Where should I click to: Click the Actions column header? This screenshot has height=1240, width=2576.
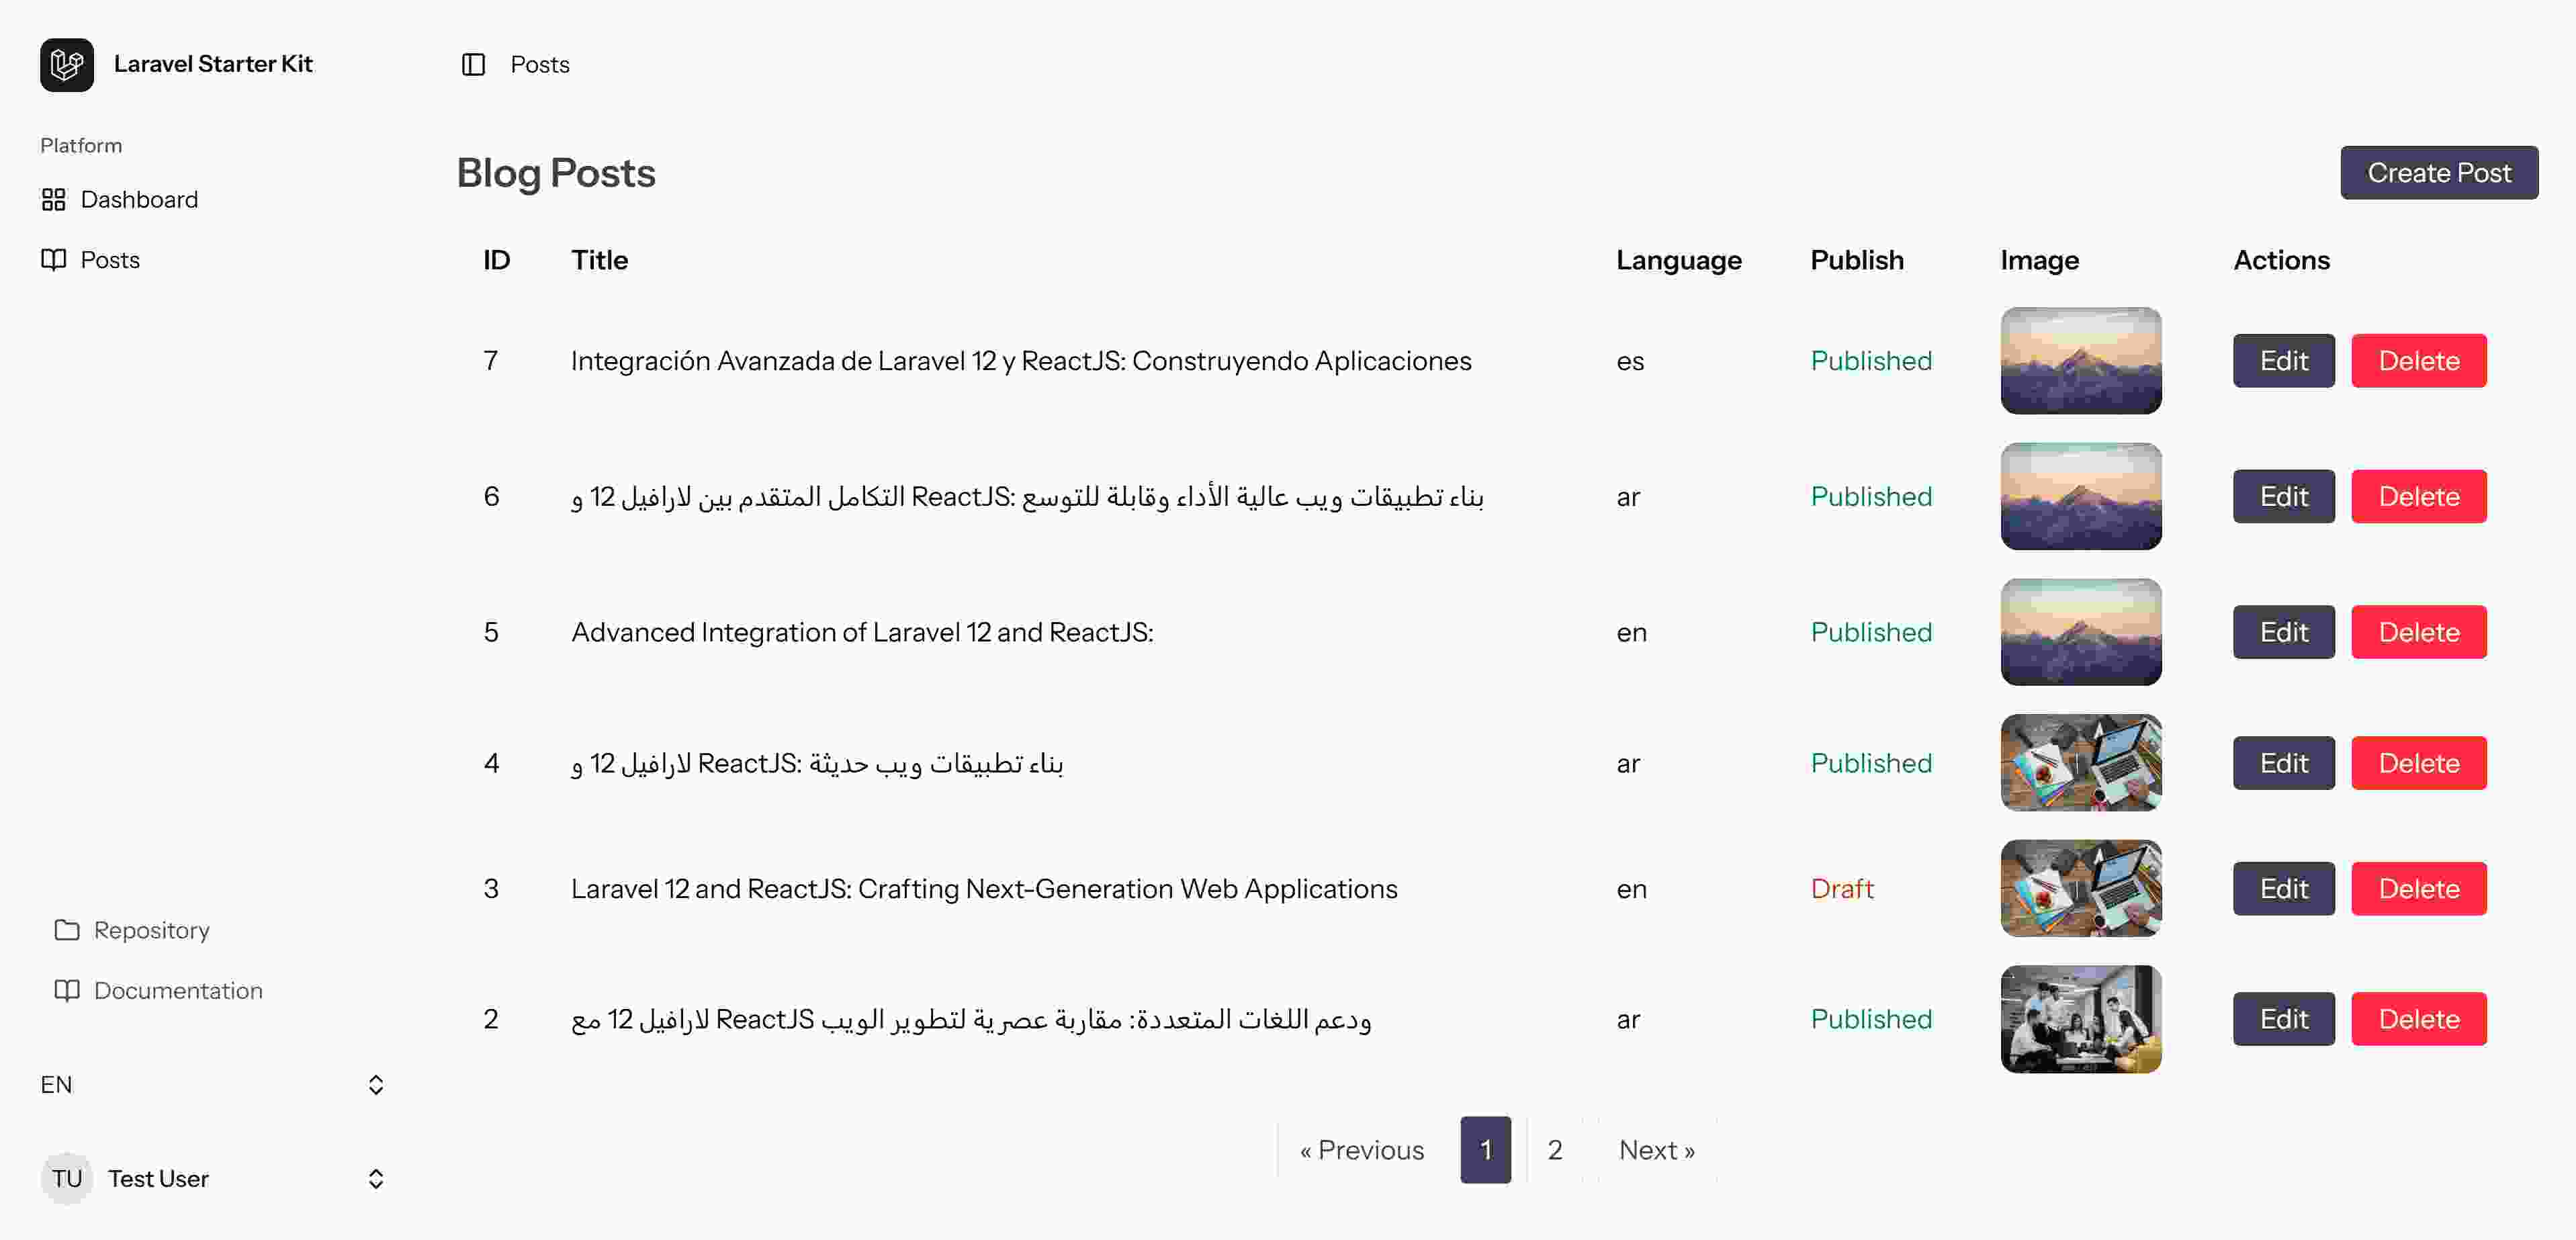(x=2281, y=260)
